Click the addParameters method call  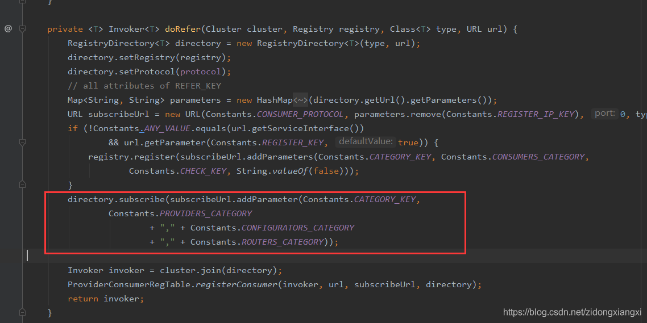coord(280,157)
